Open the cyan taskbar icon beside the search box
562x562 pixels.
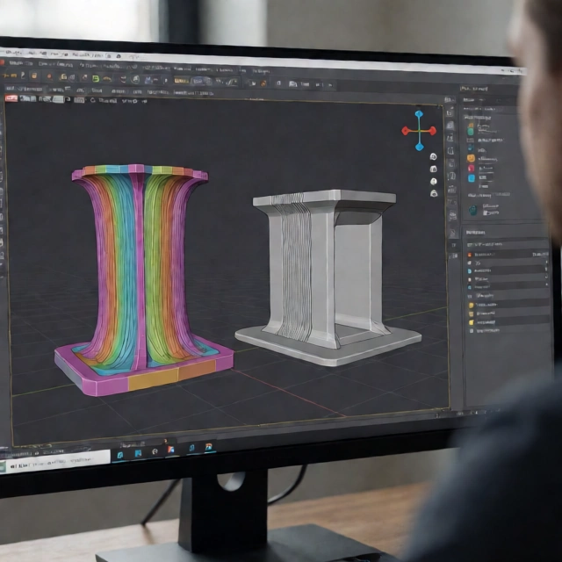coord(120,455)
